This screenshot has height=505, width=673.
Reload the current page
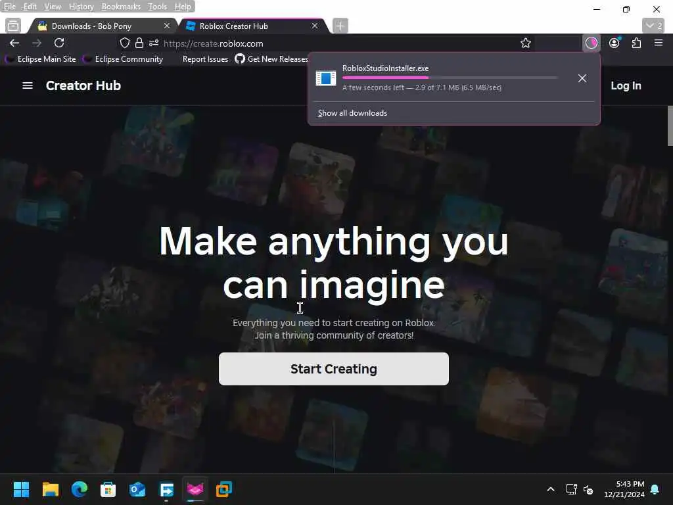click(59, 43)
